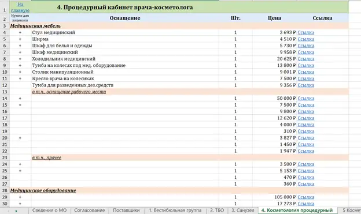Open the 3. Санузел sheet tab
Screen dimensions: 361x214
(242, 211)
